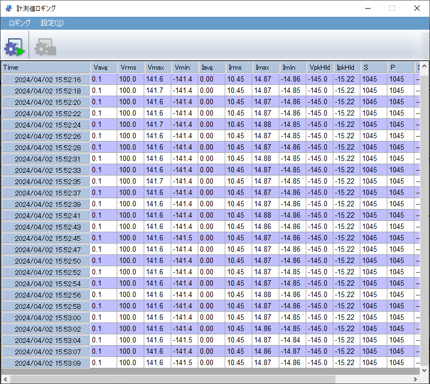
Task: Maximize the 計測値ロギング window
Action: [x=392, y=8]
